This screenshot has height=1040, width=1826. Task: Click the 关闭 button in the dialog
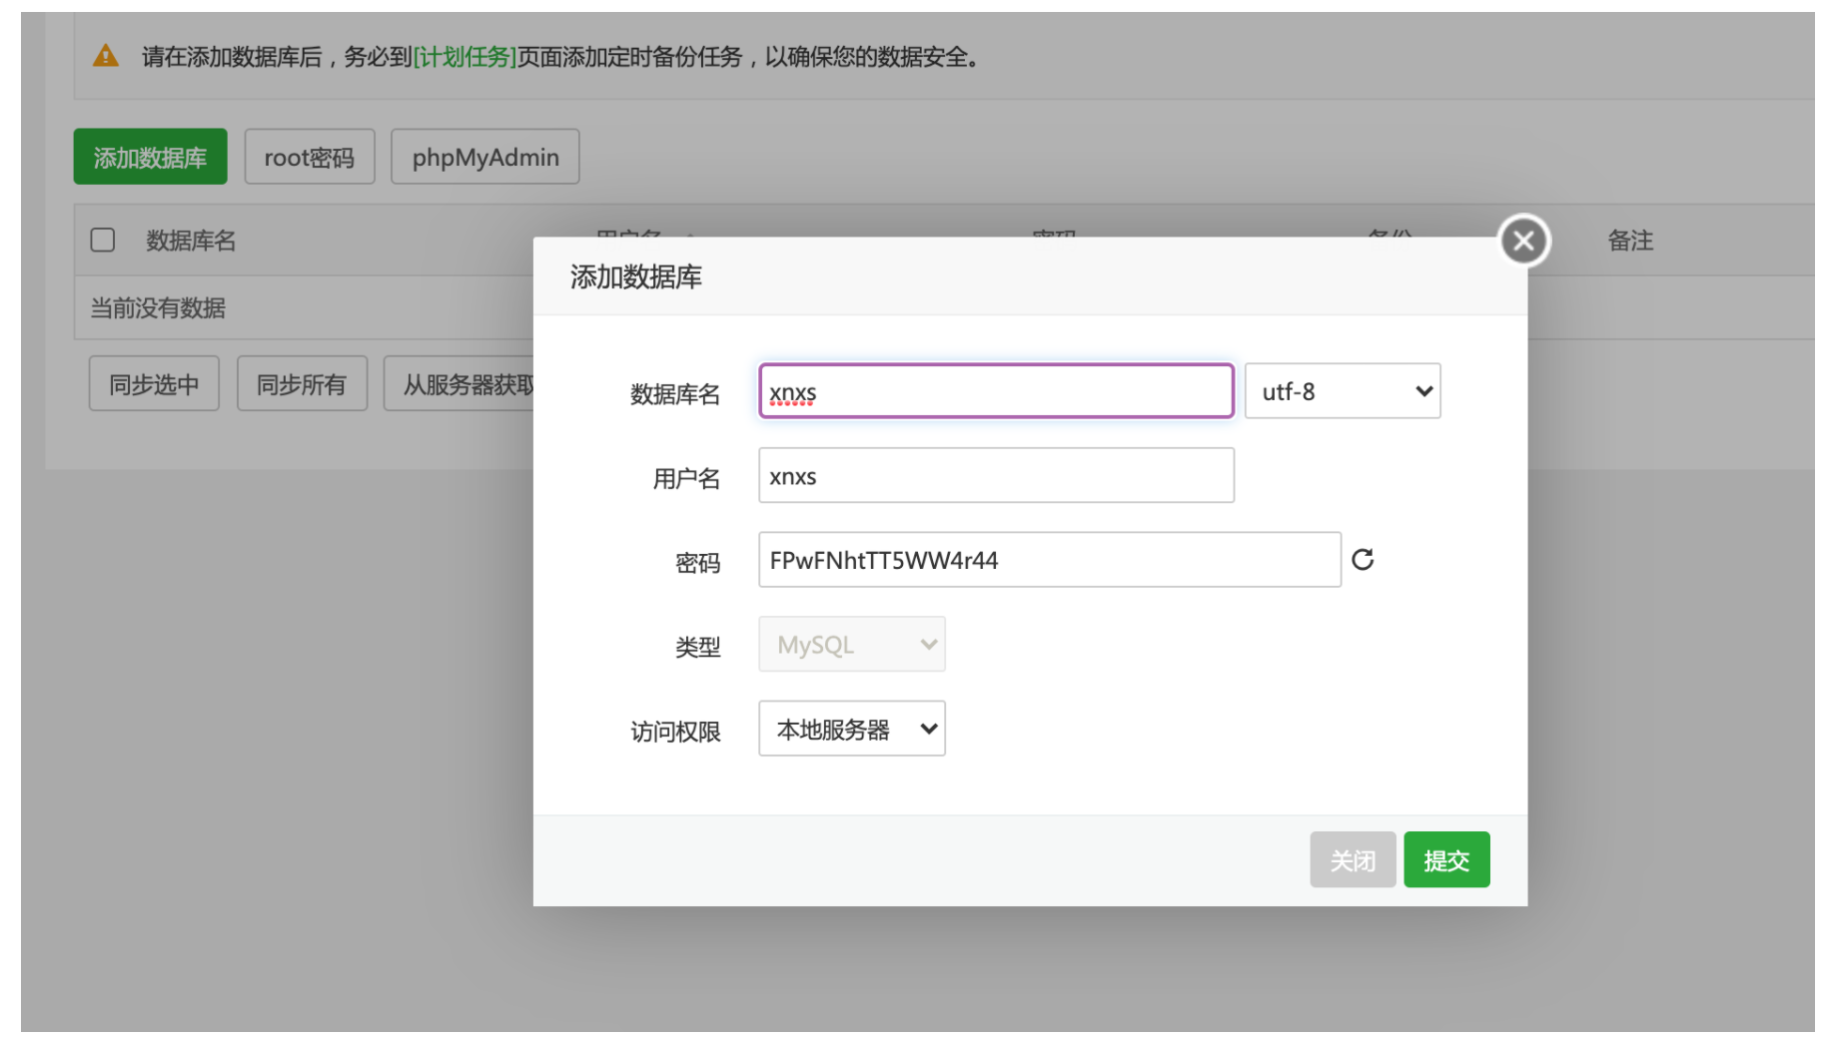point(1353,859)
